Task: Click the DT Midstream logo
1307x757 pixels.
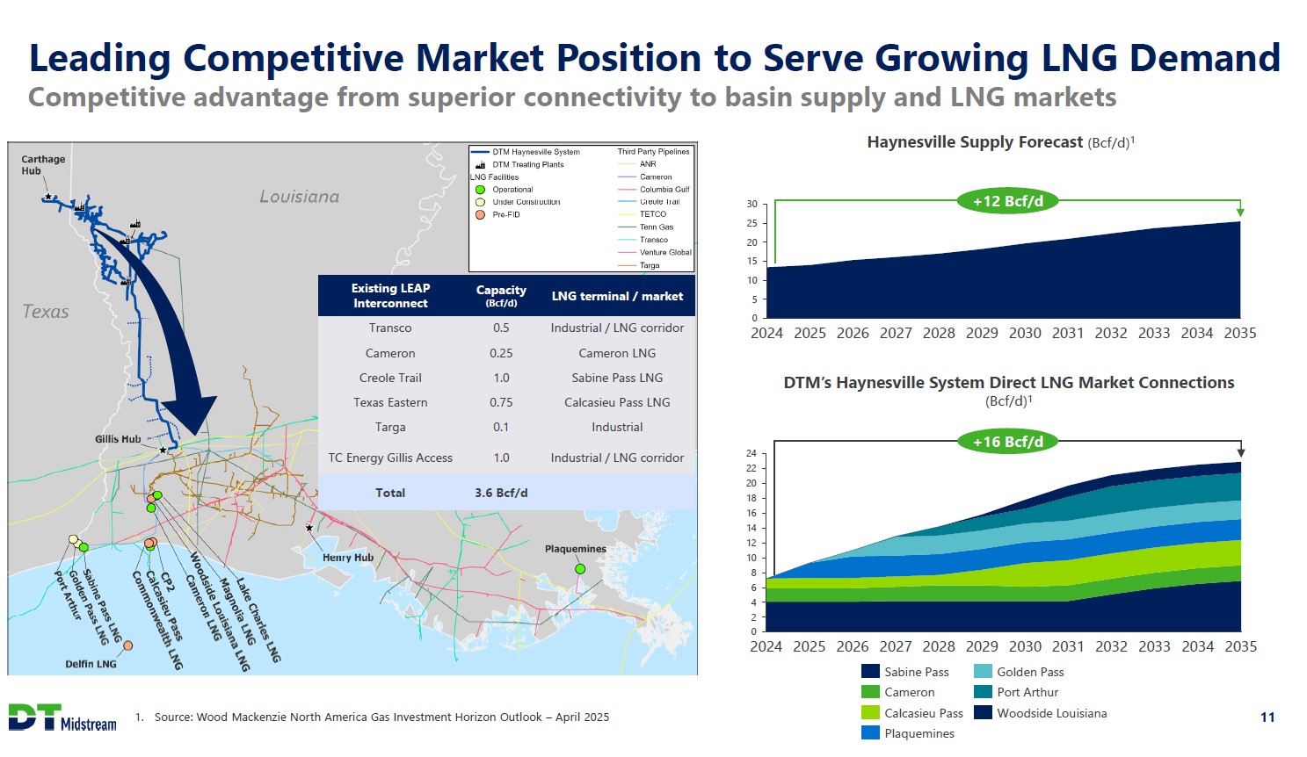Action: [62, 717]
